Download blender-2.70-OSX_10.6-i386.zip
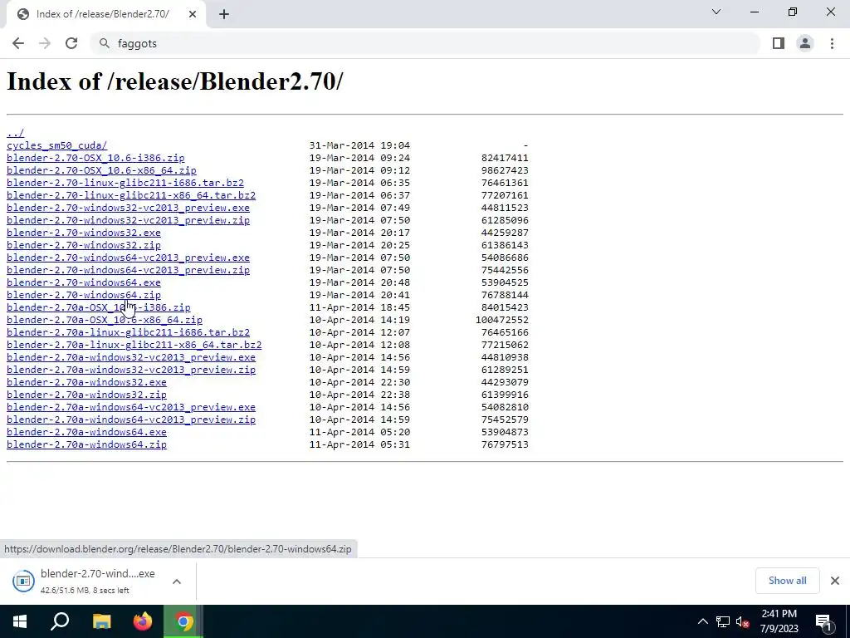 tap(95, 158)
